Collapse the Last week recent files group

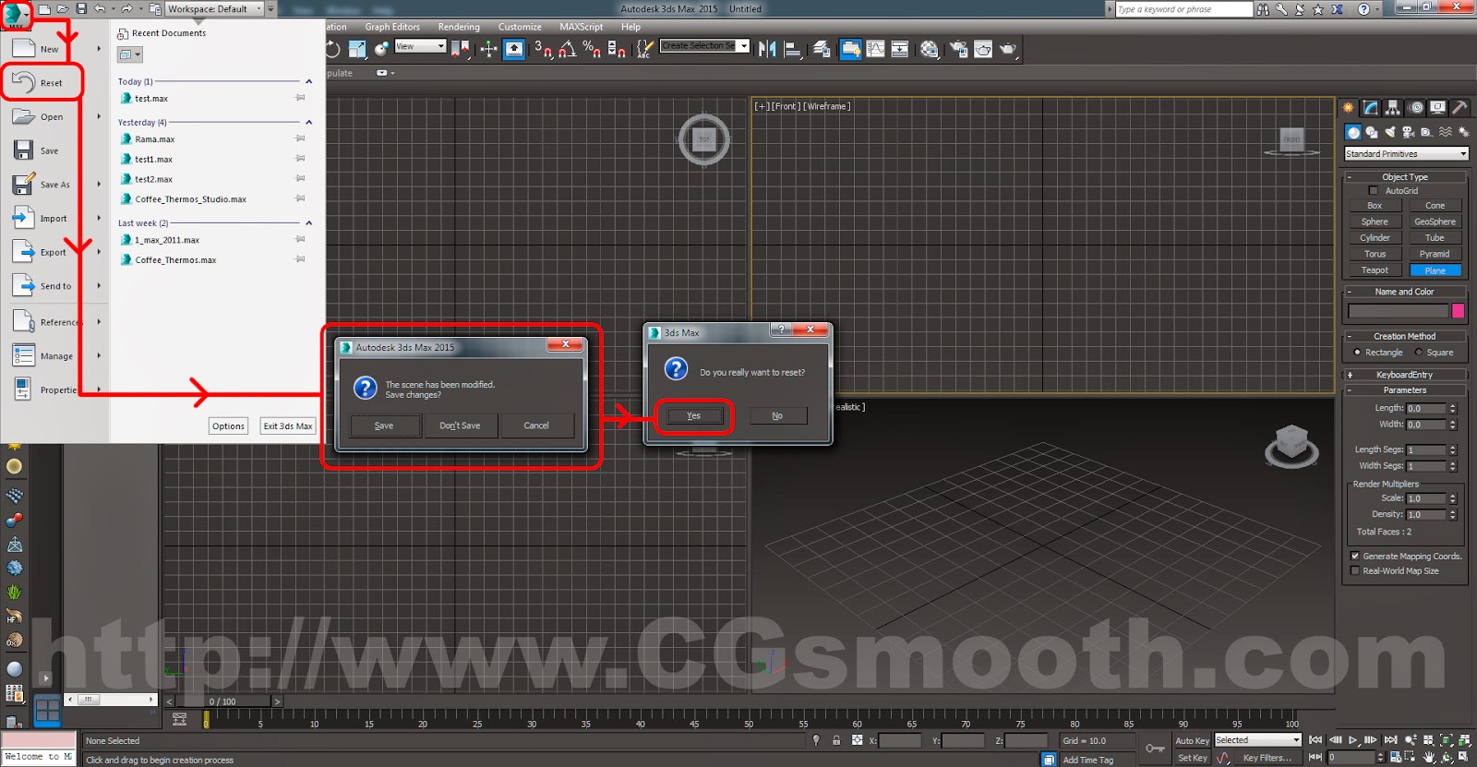[x=308, y=222]
